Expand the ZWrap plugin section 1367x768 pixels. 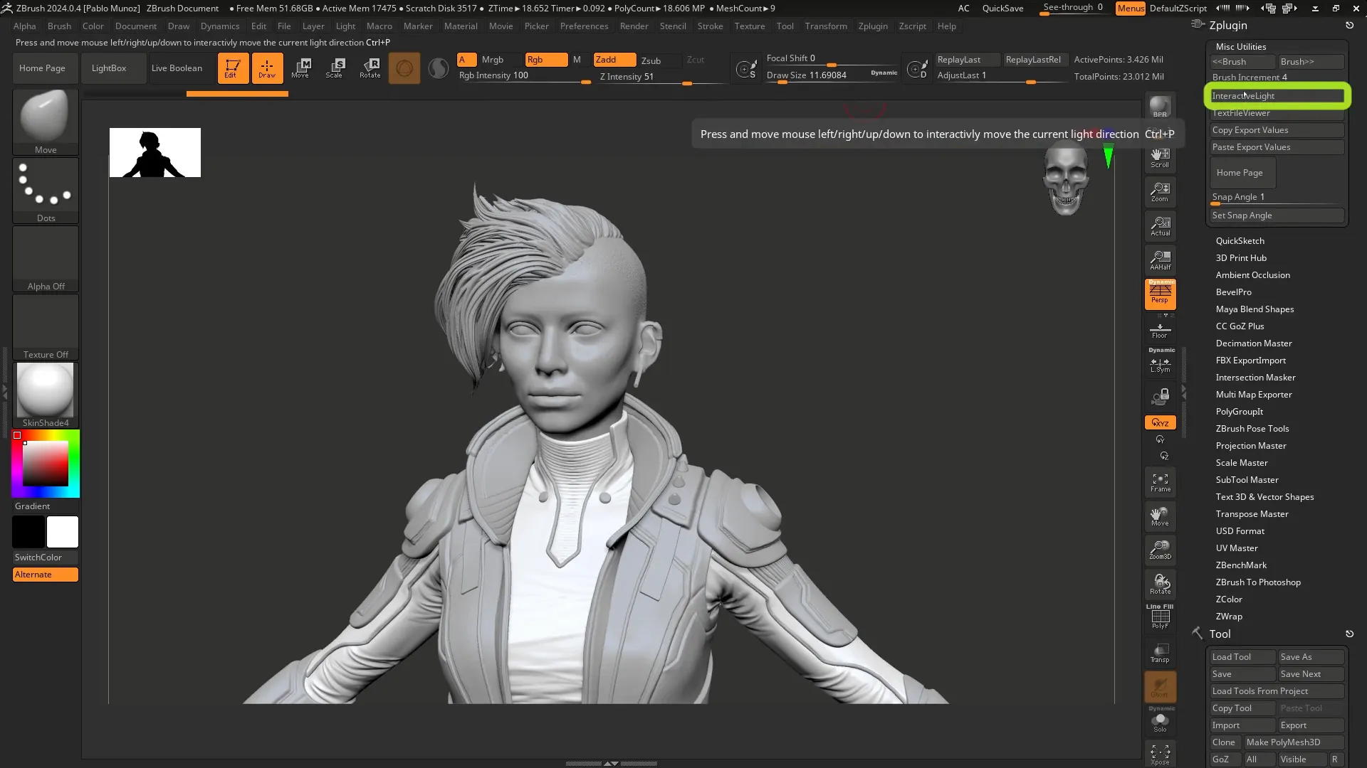click(1229, 617)
